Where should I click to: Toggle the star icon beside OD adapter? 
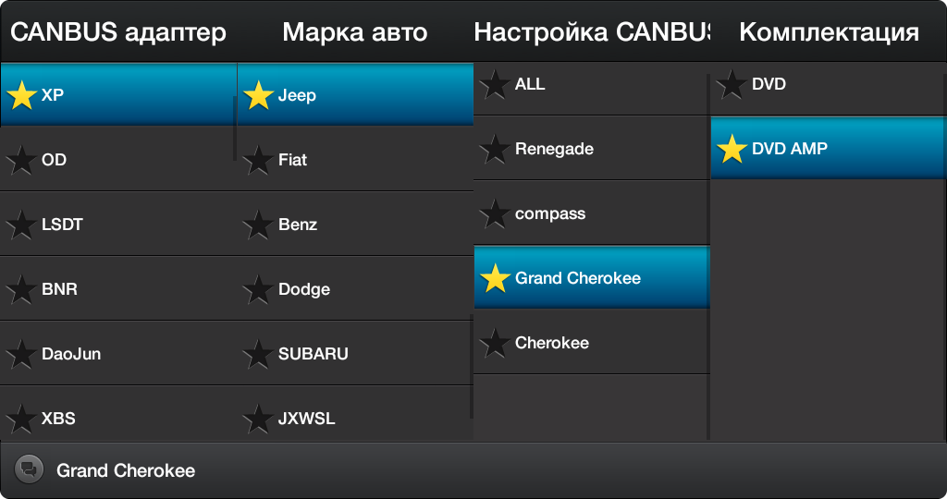click(x=21, y=160)
